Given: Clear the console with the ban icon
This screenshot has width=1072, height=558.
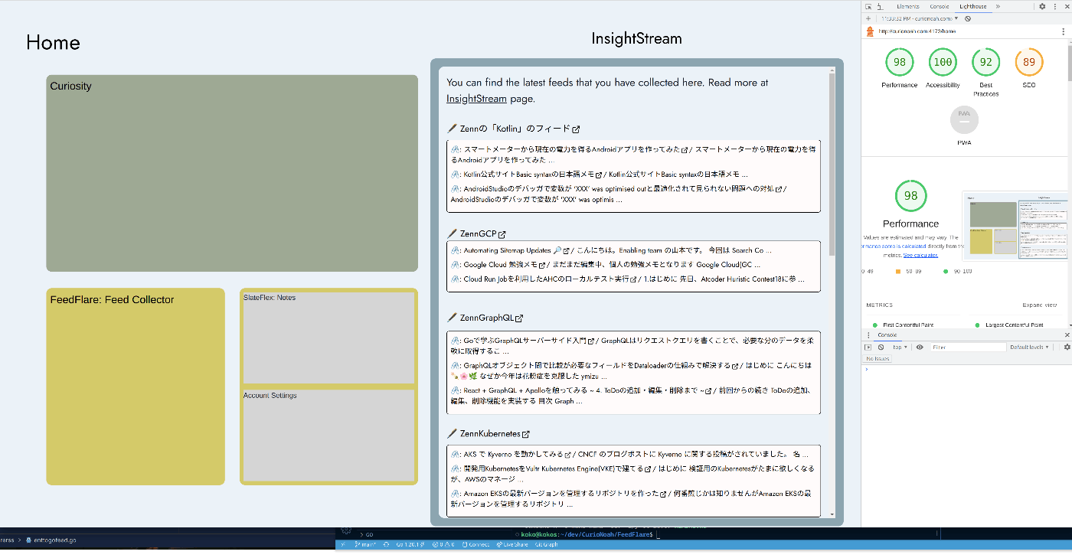Looking at the screenshot, I should [x=881, y=348].
